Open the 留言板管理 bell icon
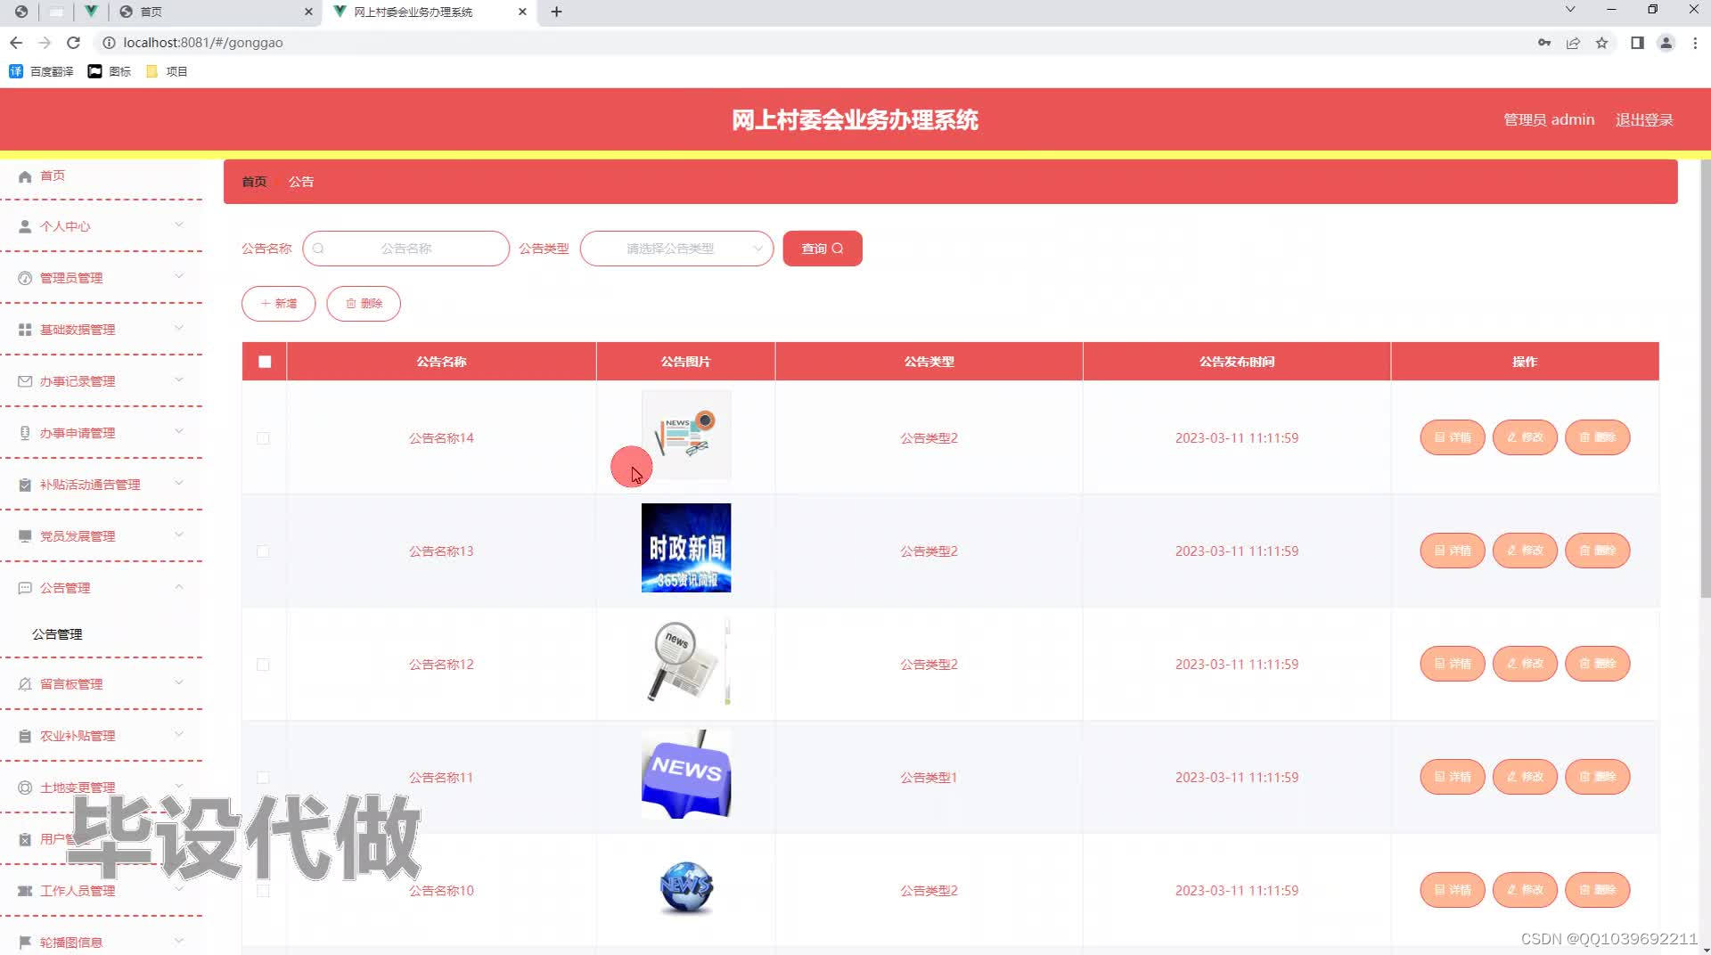This screenshot has height=955, width=1711. click(x=24, y=683)
